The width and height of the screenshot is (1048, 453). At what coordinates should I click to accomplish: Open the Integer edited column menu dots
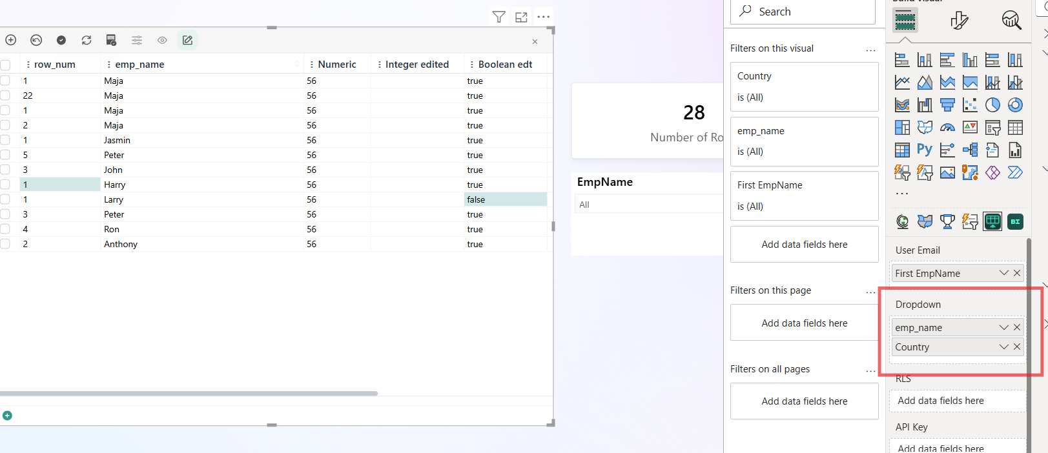coord(379,65)
